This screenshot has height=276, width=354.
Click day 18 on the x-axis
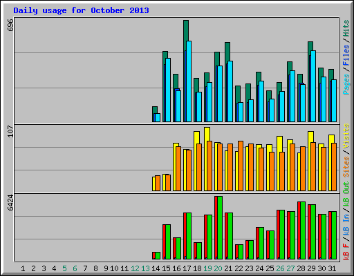[197, 268]
